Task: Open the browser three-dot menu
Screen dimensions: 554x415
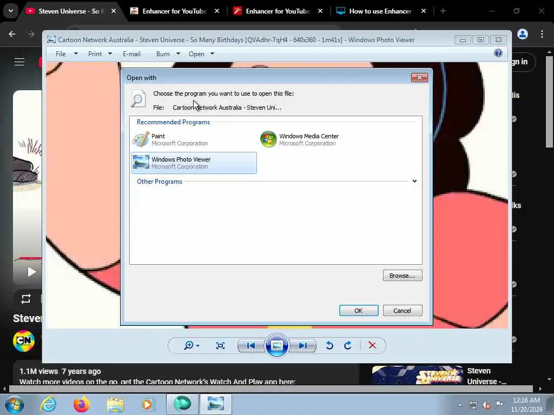Action: click(542, 34)
